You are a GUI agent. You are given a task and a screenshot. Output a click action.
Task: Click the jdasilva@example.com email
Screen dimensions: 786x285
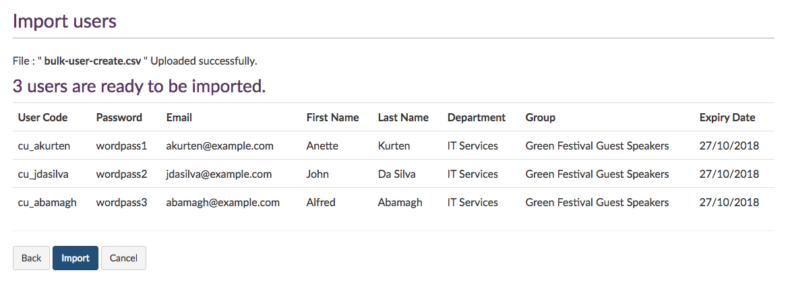point(219,174)
